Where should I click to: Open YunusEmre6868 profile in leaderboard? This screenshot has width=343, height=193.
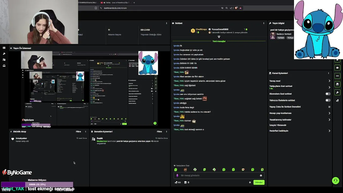click(x=220, y=29)
